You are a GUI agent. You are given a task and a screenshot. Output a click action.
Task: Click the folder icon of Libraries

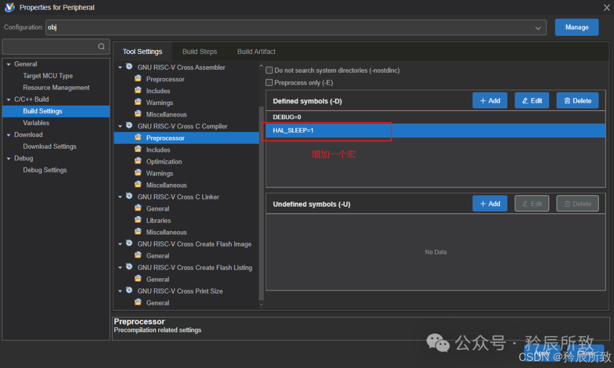point(138,220)
